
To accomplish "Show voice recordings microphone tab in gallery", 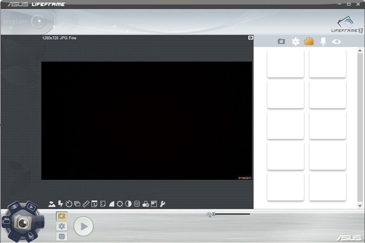I will (x=323, y=41).
